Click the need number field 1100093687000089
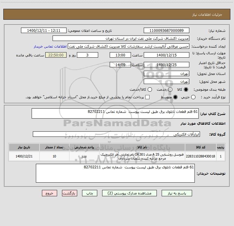The width and height of the screenshot is (234, 226). [x=167, y=31]
